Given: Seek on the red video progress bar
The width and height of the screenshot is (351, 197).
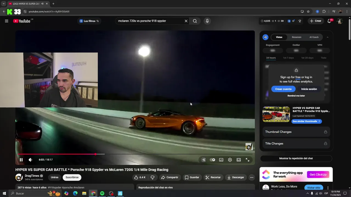Looking at the screenshot, I should 135,154.
